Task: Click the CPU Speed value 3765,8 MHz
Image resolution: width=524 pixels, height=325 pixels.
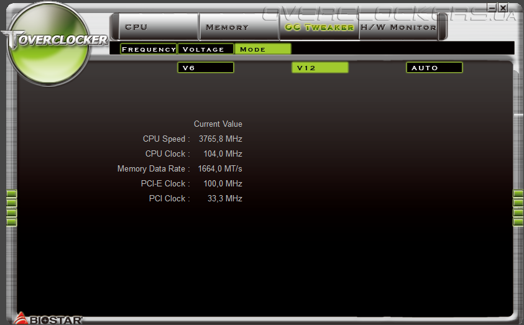Action: 221,139
